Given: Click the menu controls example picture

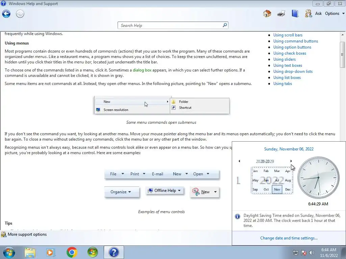Looking at the screenshot, I should (162, 184).
